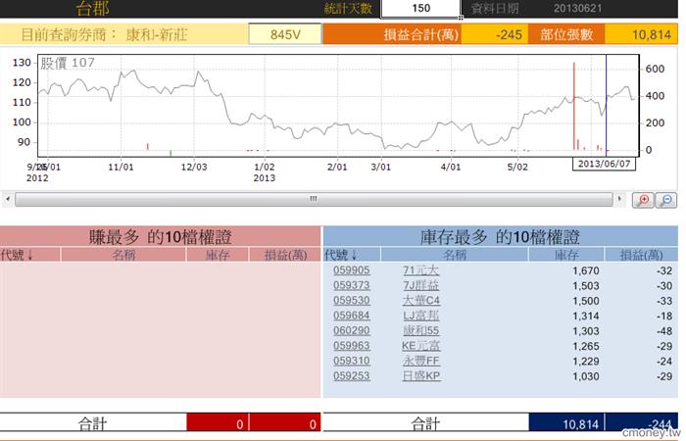
Task: Click the horizontal chart scrollbar thumb
Action: click(314, 199)
